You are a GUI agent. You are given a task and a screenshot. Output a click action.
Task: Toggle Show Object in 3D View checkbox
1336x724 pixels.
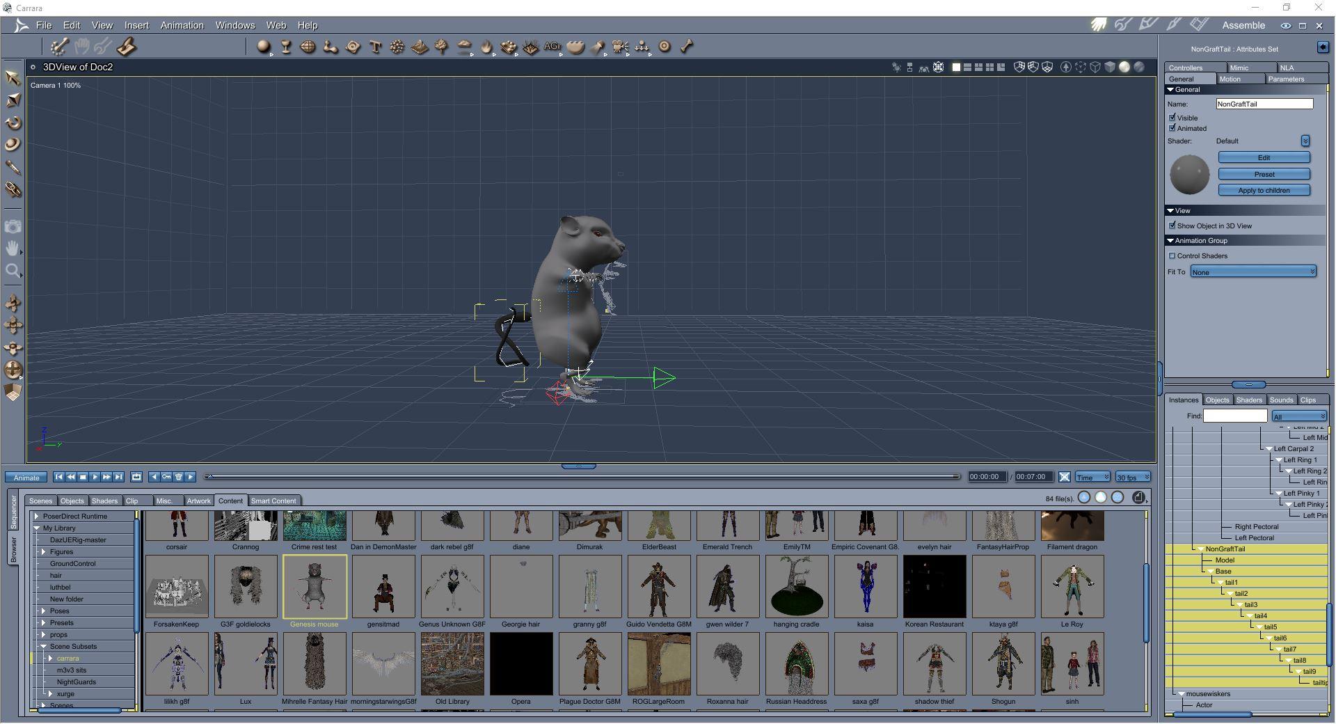(x=1172, y=226)
